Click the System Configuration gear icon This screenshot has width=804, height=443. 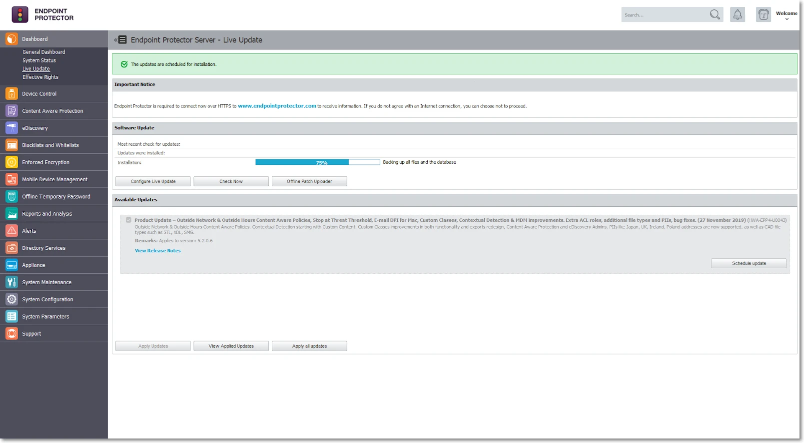pos(11,300)
